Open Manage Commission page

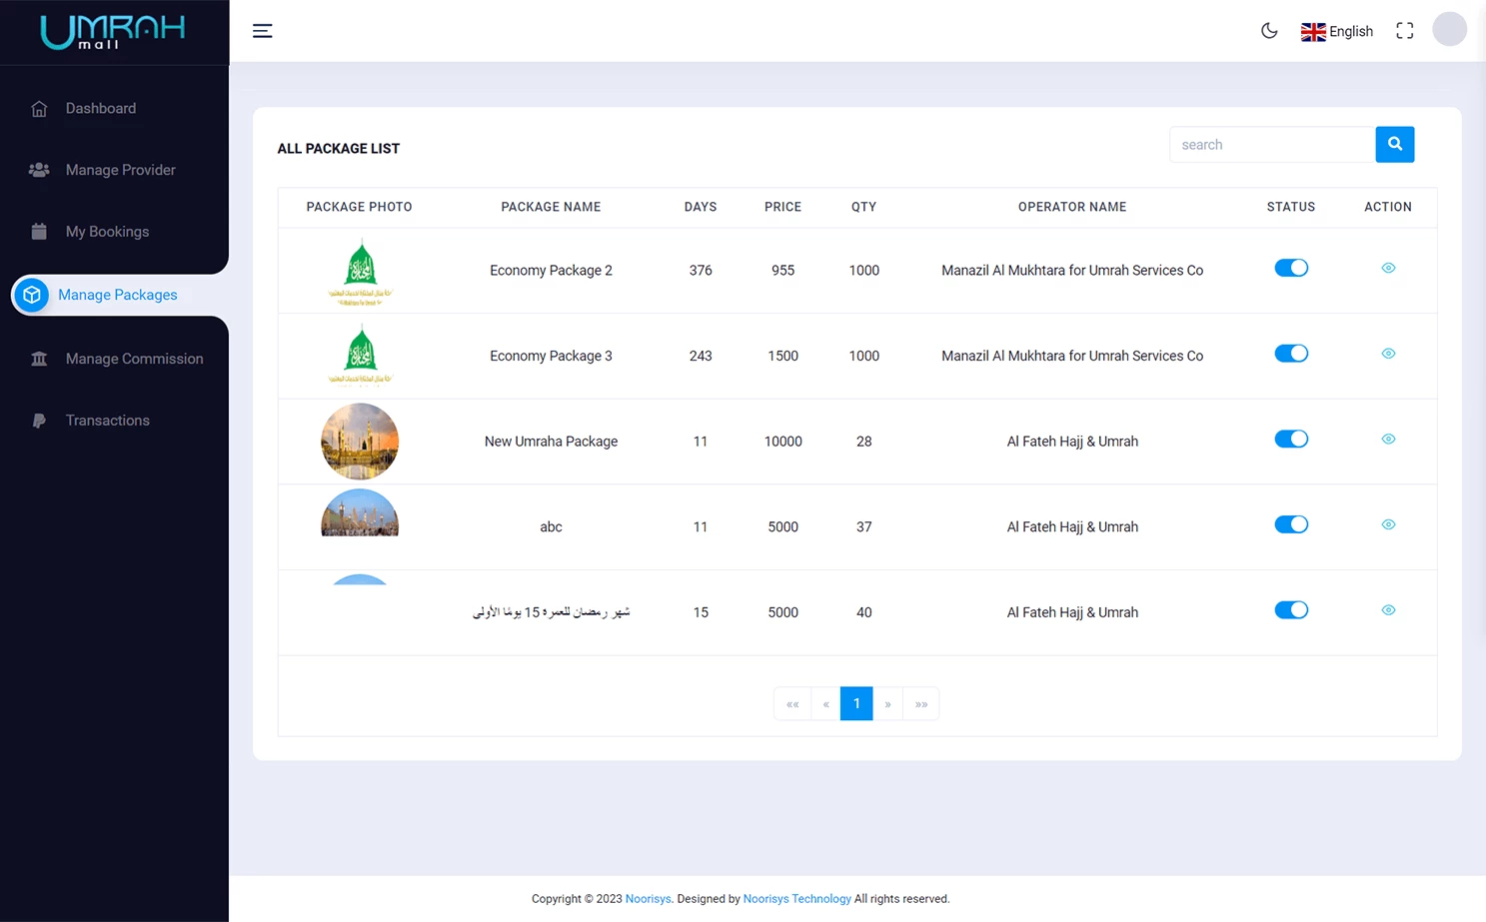coord(135,358)
